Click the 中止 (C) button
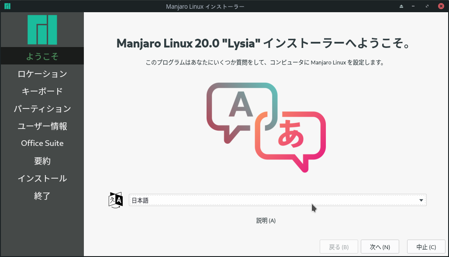Screen dimensions: 449x257 [x=426, y=247]
